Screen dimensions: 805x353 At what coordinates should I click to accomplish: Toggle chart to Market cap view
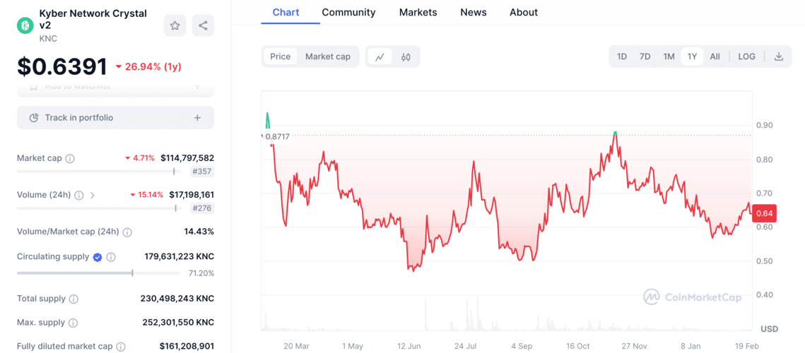[327, 56]
